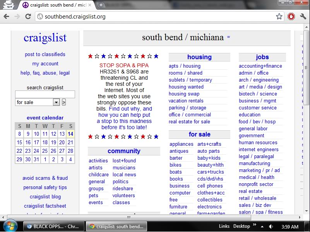
Task: Select the 14th on the event calendar
Action: point(70,133)
